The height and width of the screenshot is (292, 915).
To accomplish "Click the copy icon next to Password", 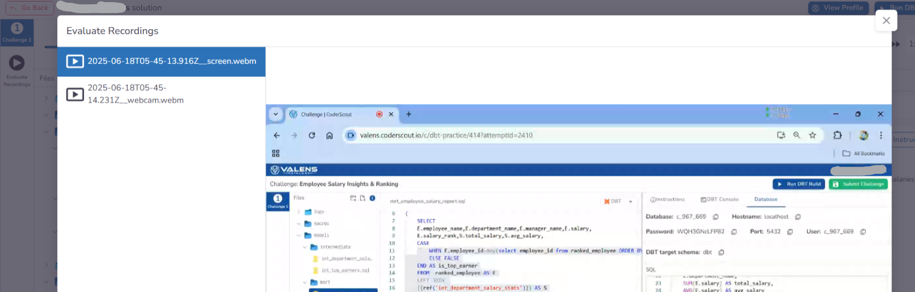I will click(734, 232).
